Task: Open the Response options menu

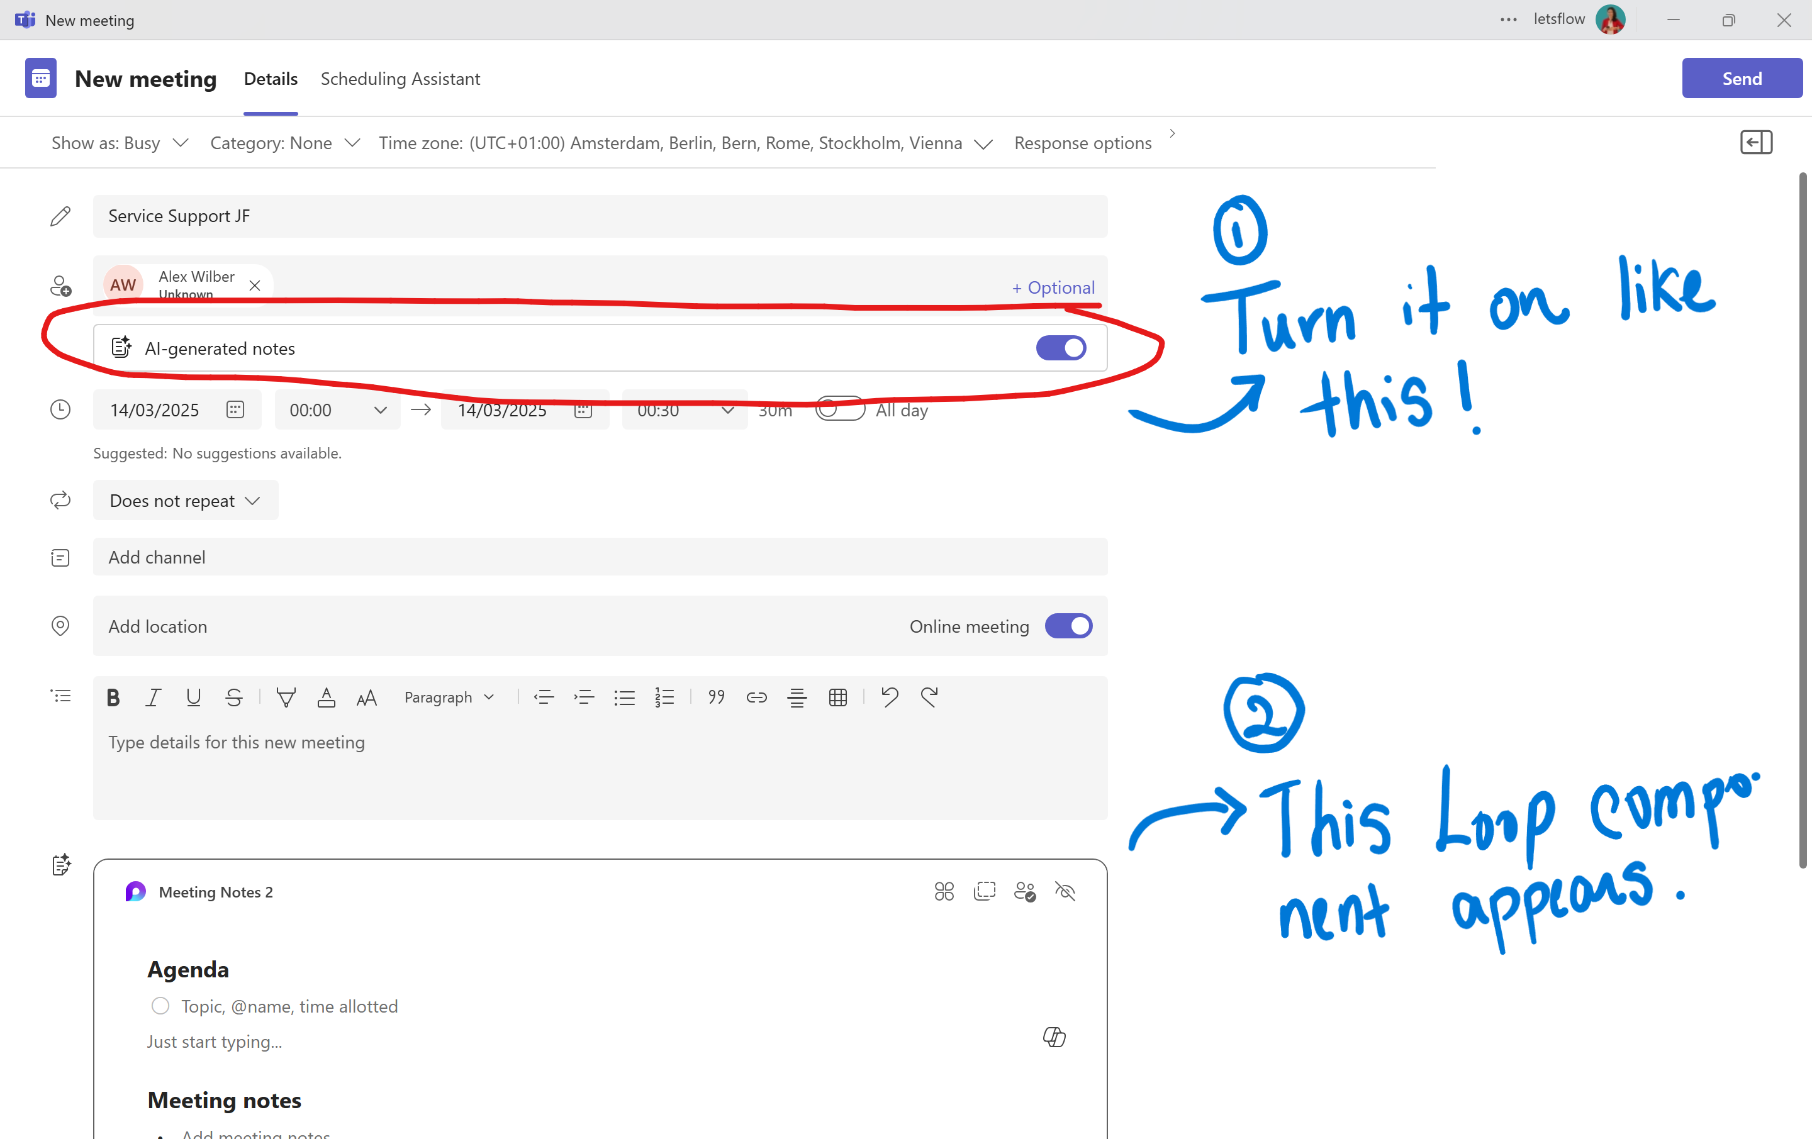Action: (1082, 143)
